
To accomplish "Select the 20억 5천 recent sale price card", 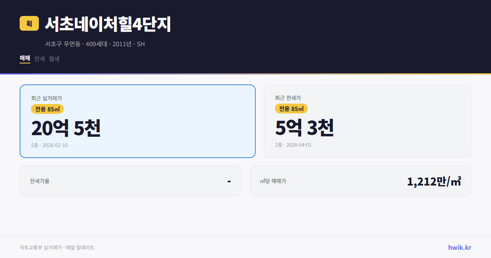I will [x=137, y=121].
